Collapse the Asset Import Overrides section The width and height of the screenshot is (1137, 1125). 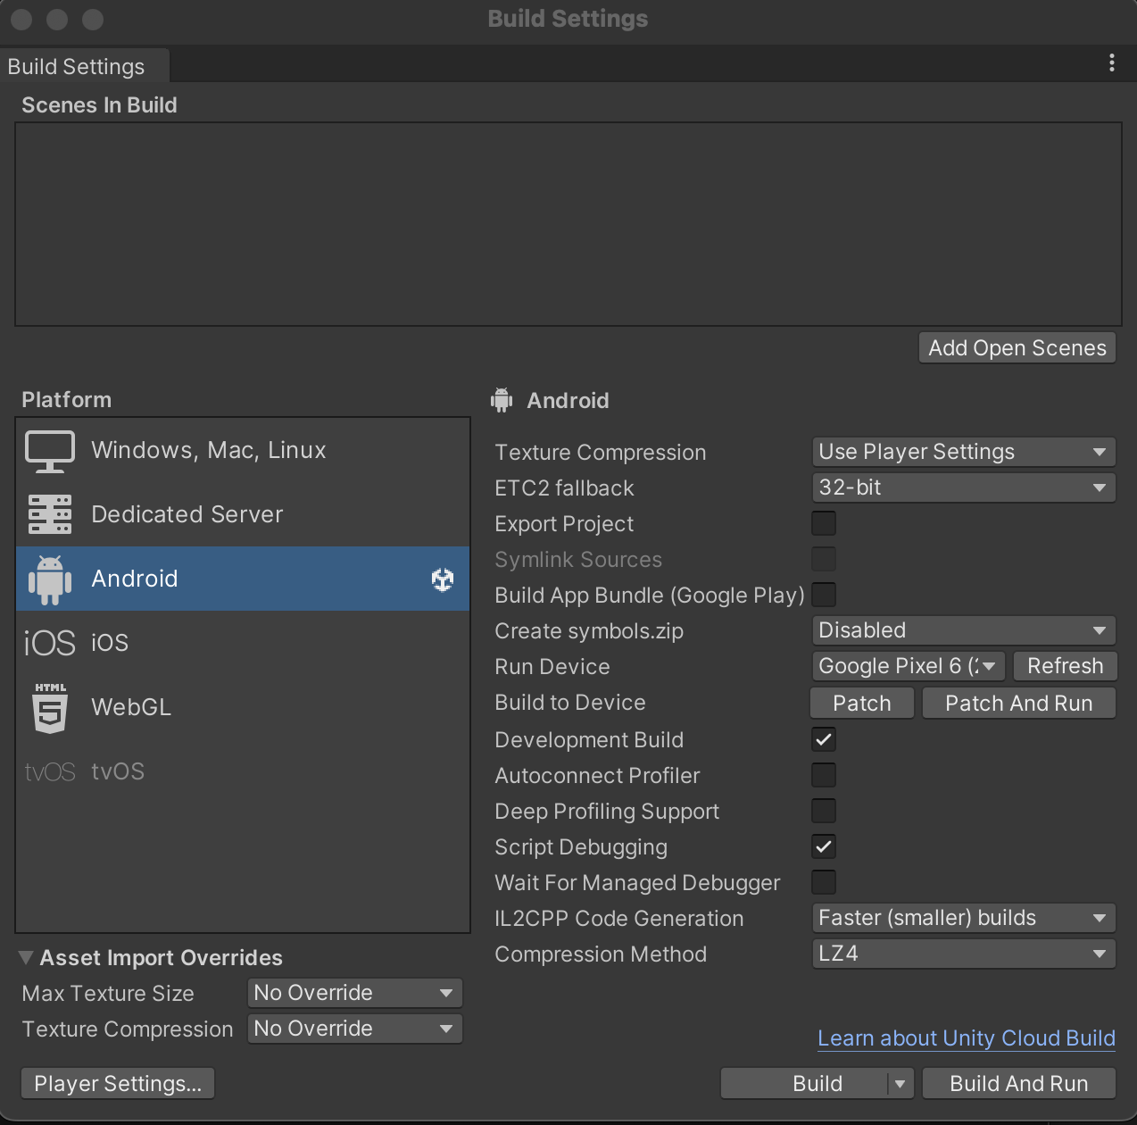pos(26,957)
